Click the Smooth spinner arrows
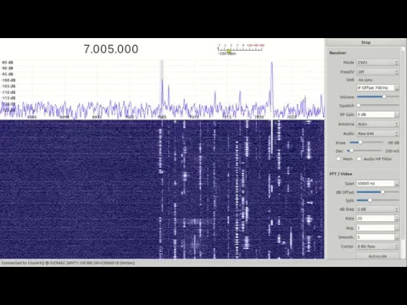This screenshot has height=305, width=407. point(397,237)
